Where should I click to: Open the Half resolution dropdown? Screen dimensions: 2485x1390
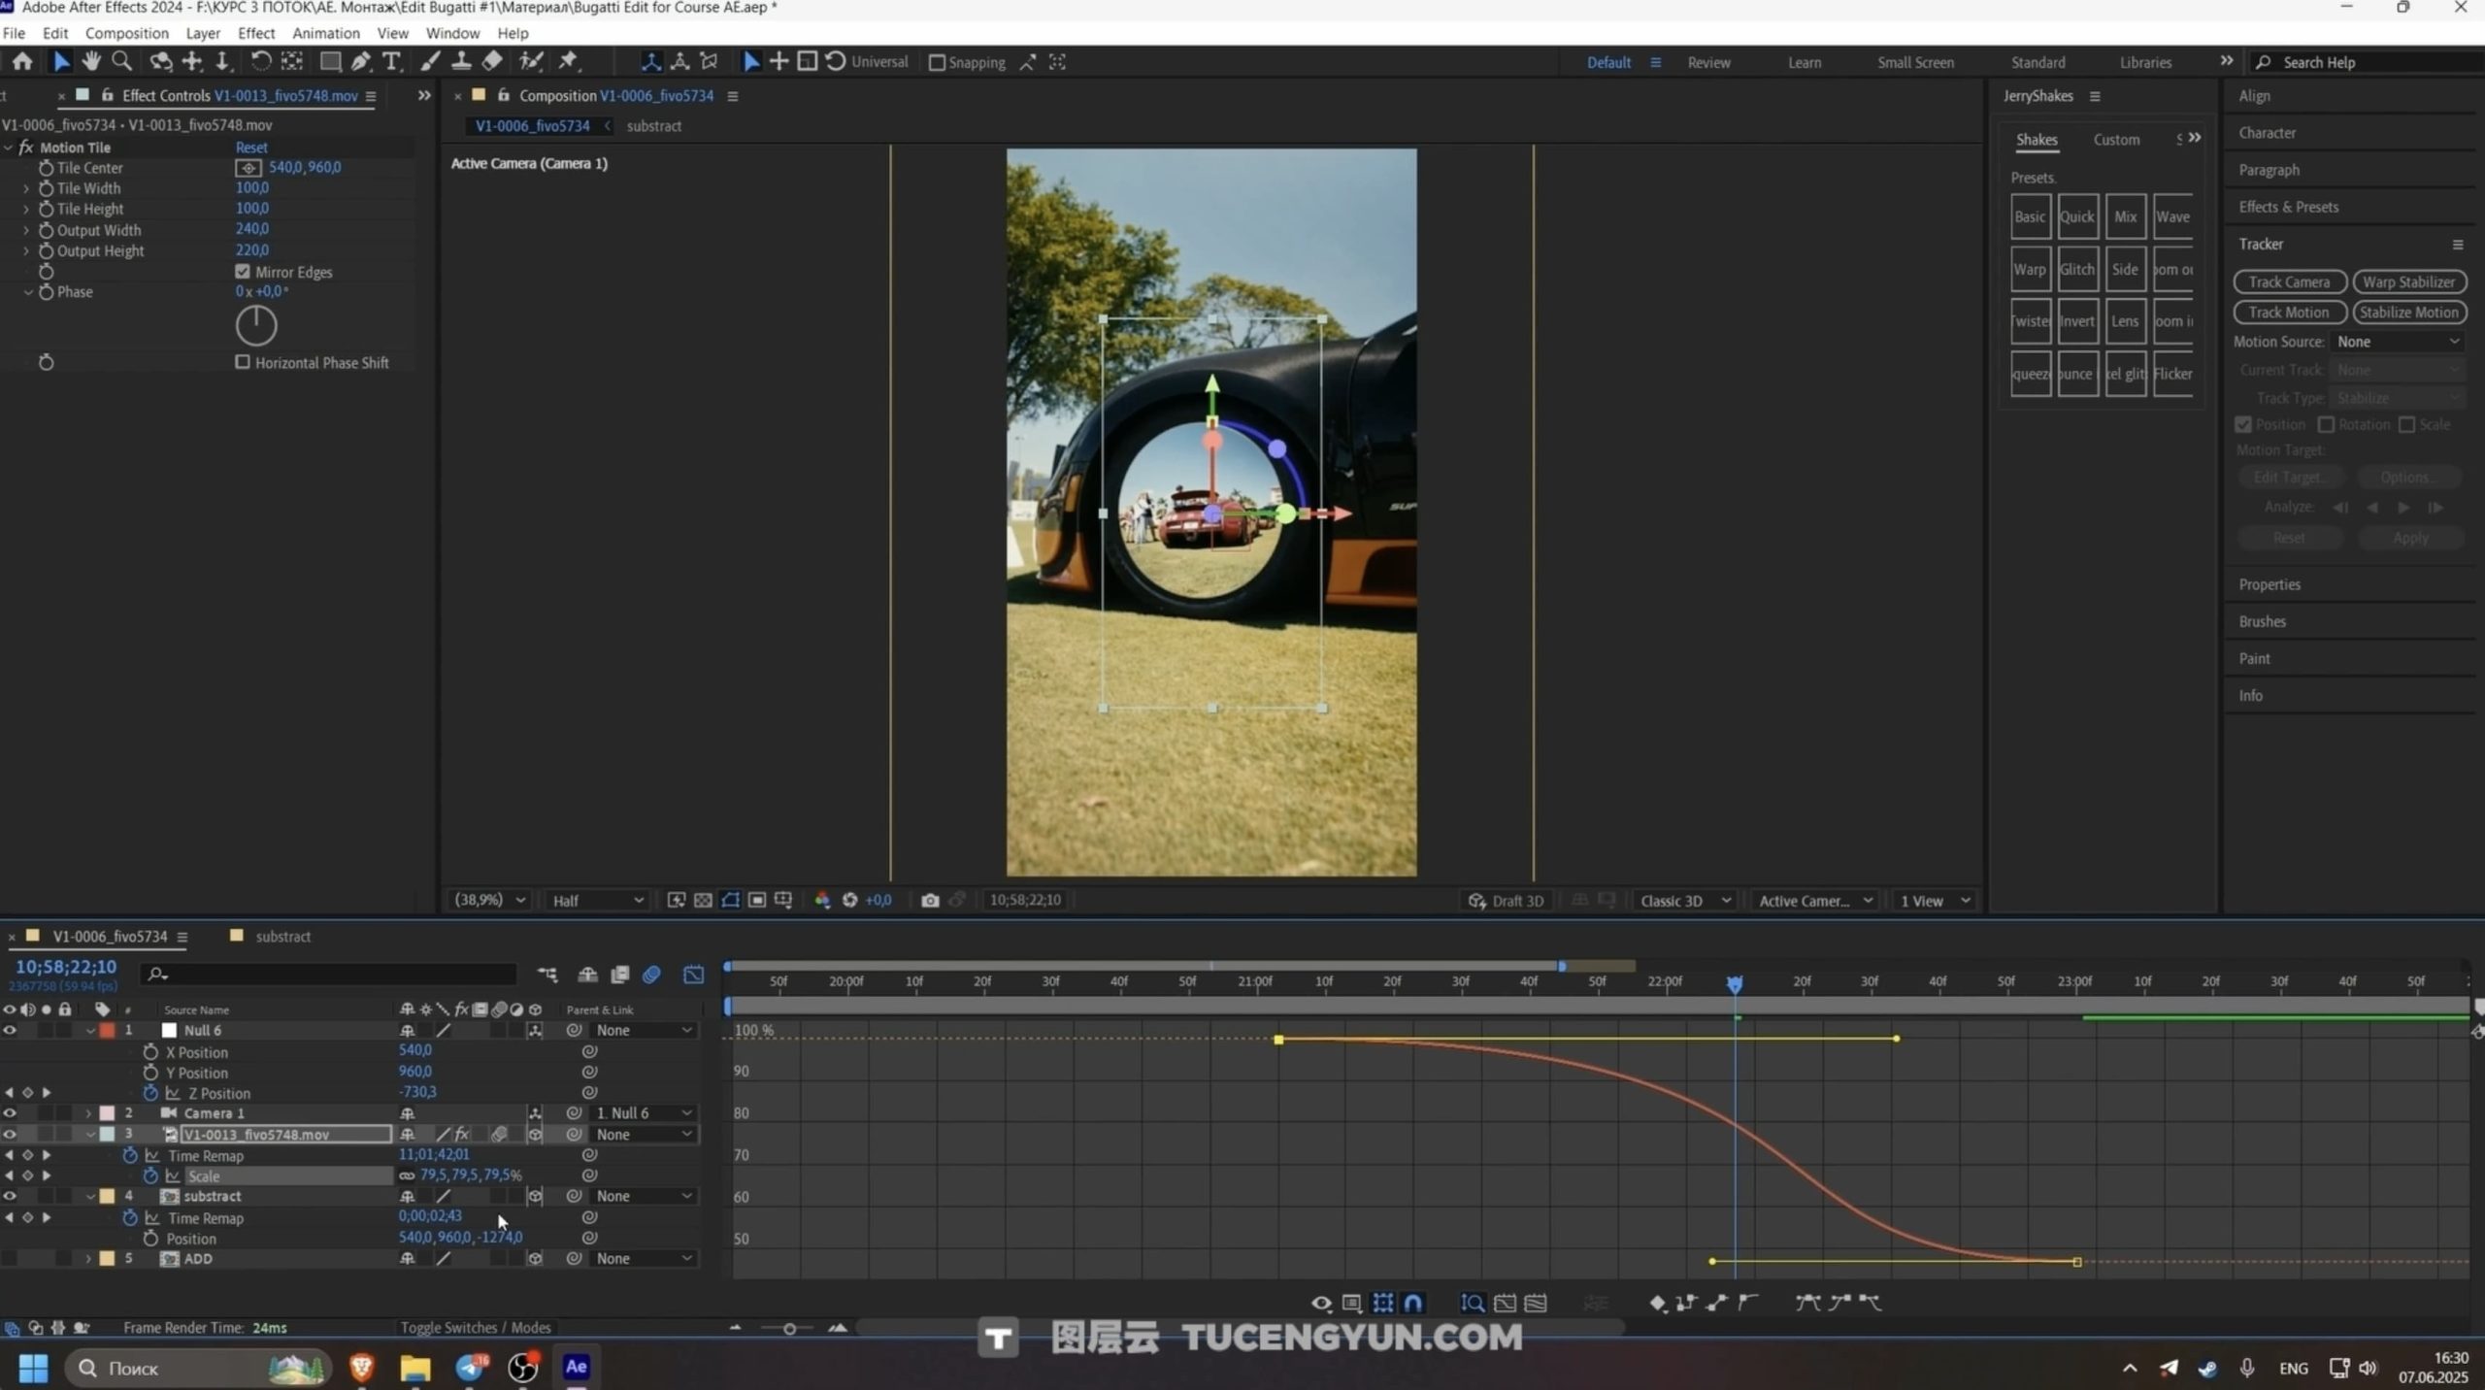click(597, 900)
